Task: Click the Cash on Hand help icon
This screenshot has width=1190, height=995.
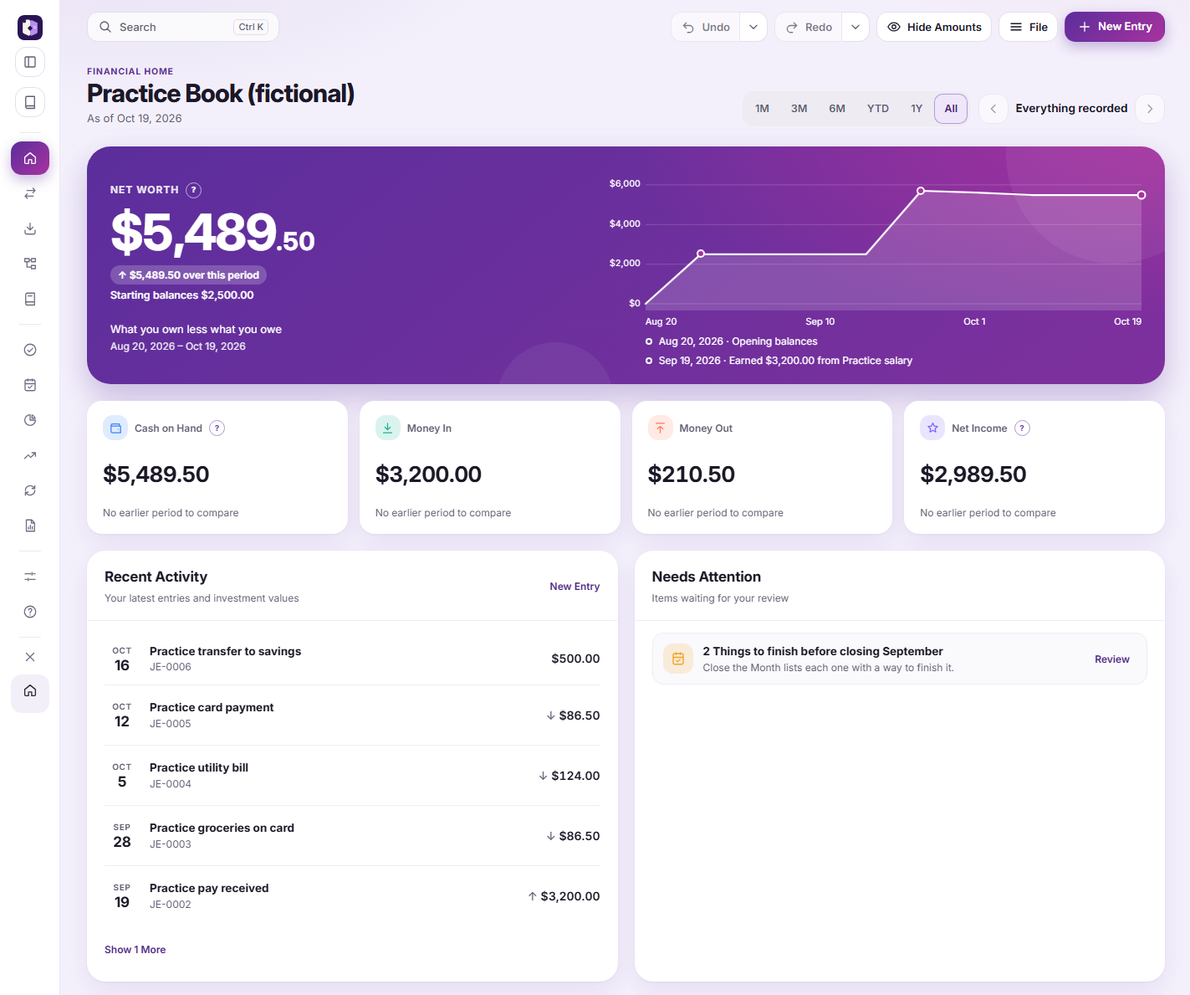Action: (x=217, y=428)
